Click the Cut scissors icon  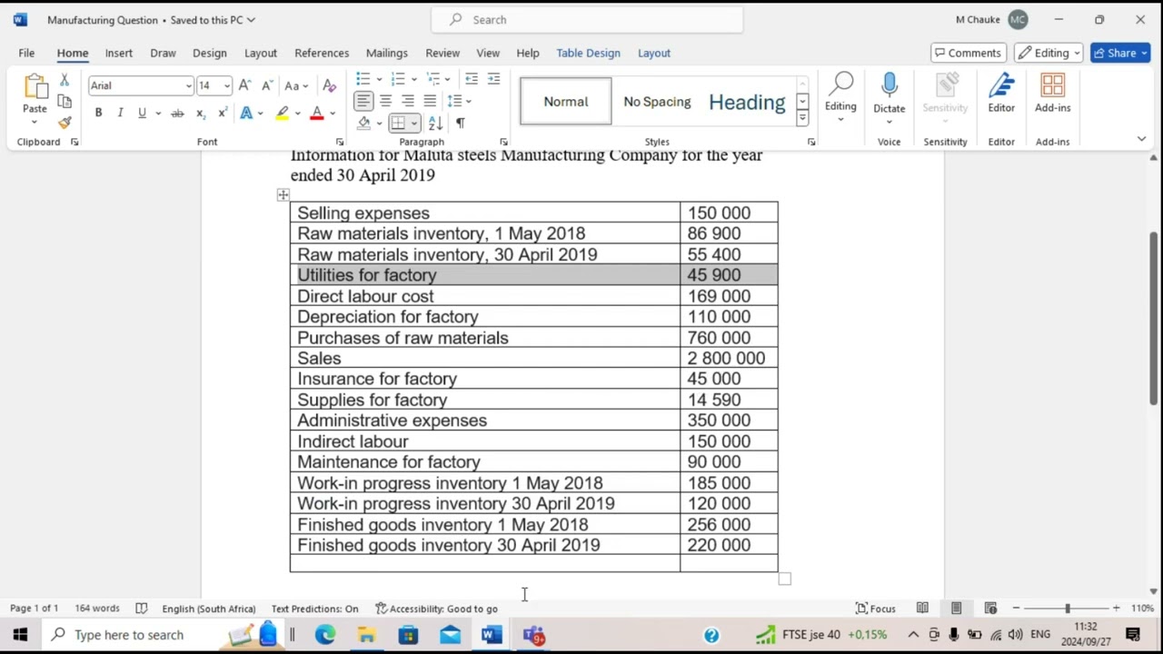(x=65, y=80)
